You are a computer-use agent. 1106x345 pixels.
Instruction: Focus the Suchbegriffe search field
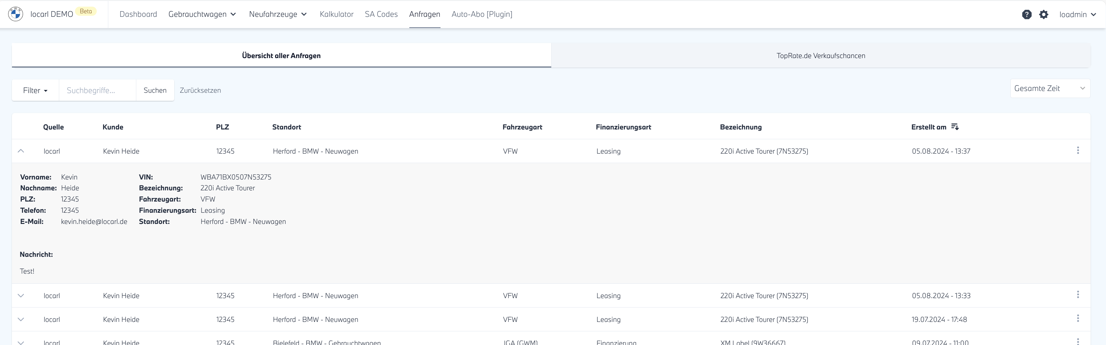[x=97, y=90]
